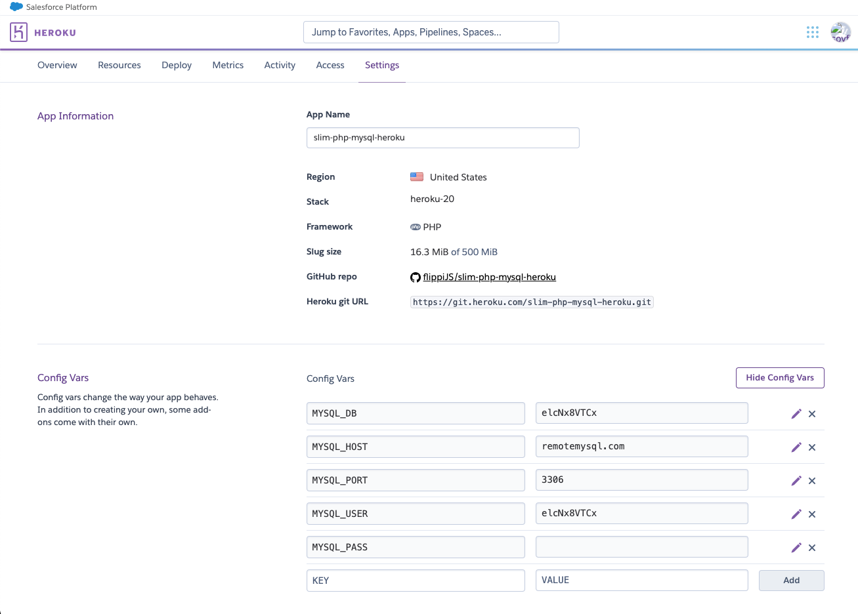This screenshot has width=858, height=614.
Task: Click the HEROKU wordmark text
Action: click(x=55, y=33)
